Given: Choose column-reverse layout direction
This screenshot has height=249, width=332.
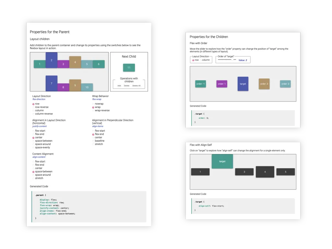Looking at the screenshot, I should 33,114.
